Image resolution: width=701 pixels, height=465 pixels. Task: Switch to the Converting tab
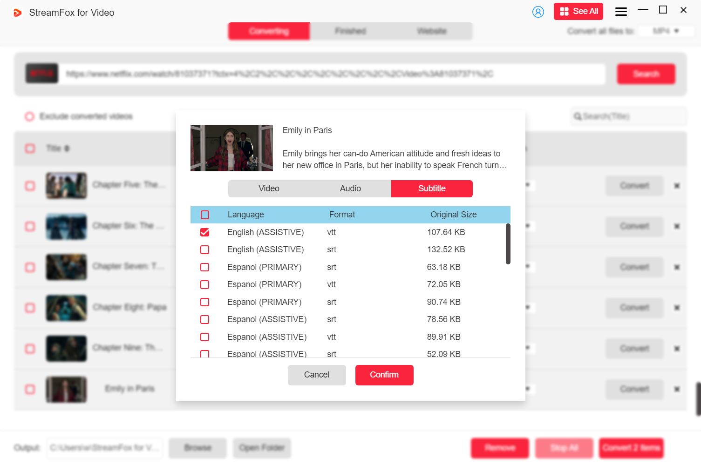coord(269,31)
